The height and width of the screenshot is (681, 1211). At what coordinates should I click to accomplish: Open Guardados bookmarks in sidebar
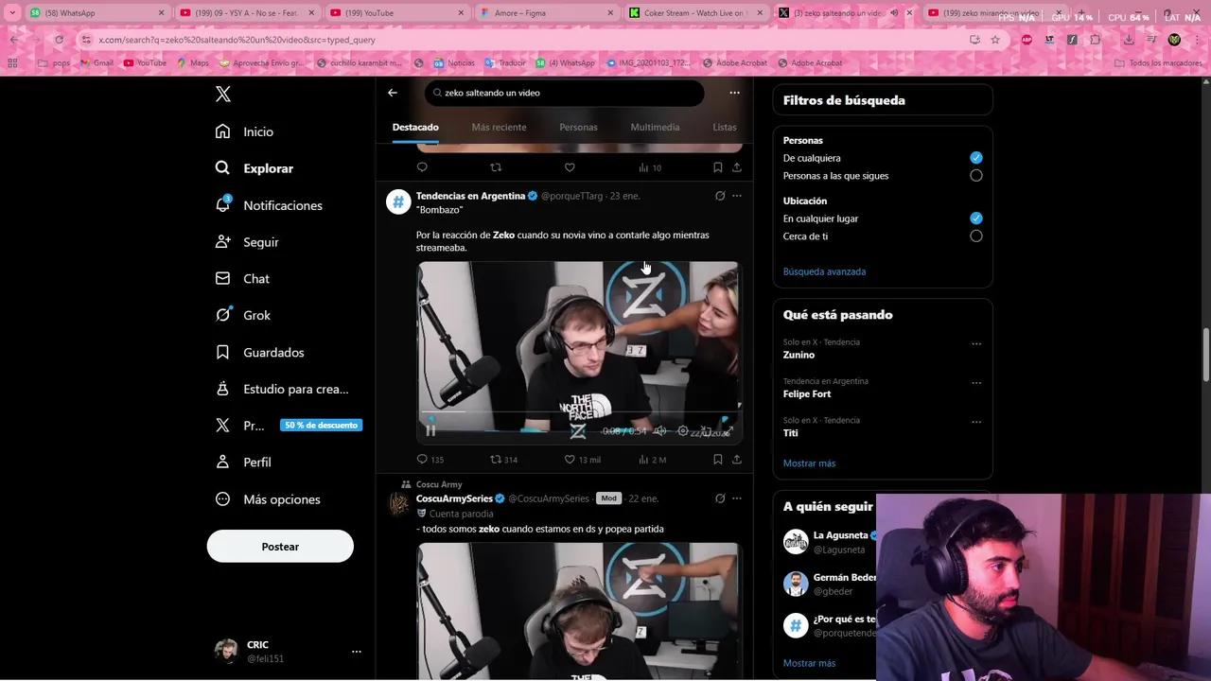coord(259,352)
